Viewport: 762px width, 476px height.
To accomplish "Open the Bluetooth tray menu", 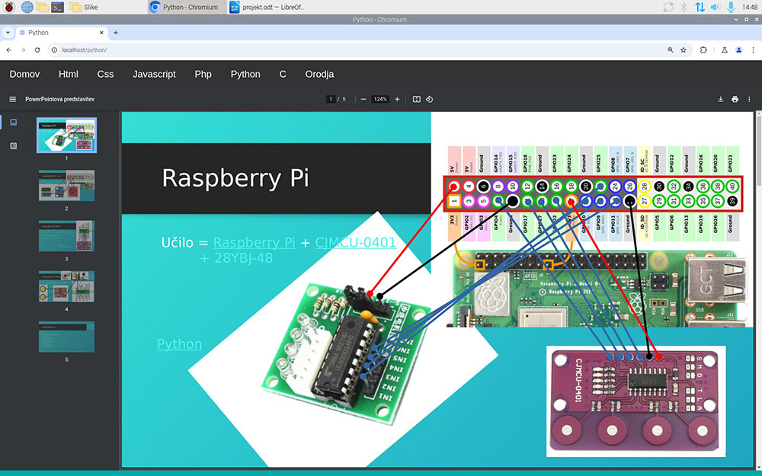I will (x=684, y=8).
